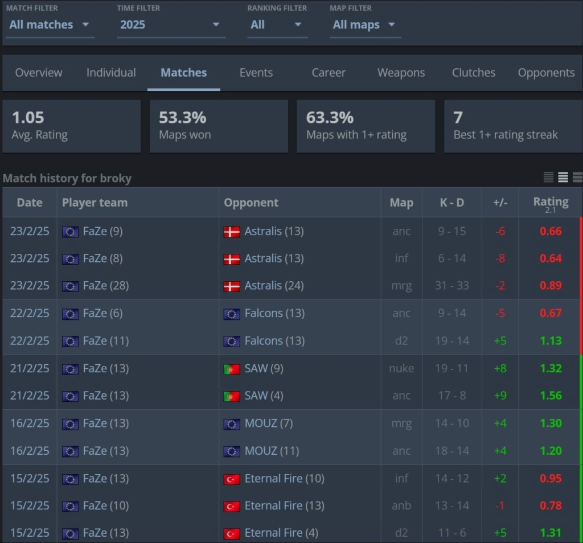The width and height of the screenshot is (583, 543).
Task: Open the Career tab
Action: point(329,72)
